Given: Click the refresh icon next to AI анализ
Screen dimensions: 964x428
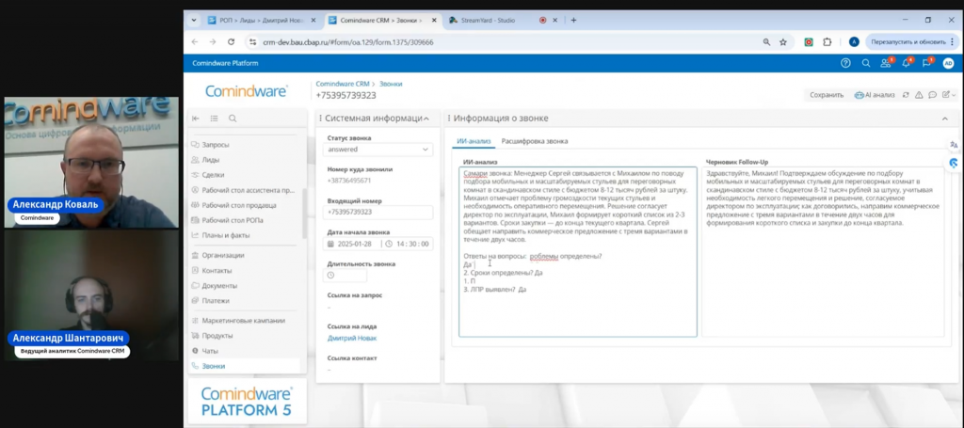Looking at the screenshot, I should coord(906,95).
